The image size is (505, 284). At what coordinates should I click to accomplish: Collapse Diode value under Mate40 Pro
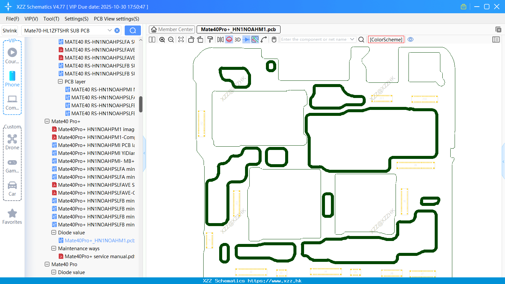pyautogui.click(x=54, y=272)
